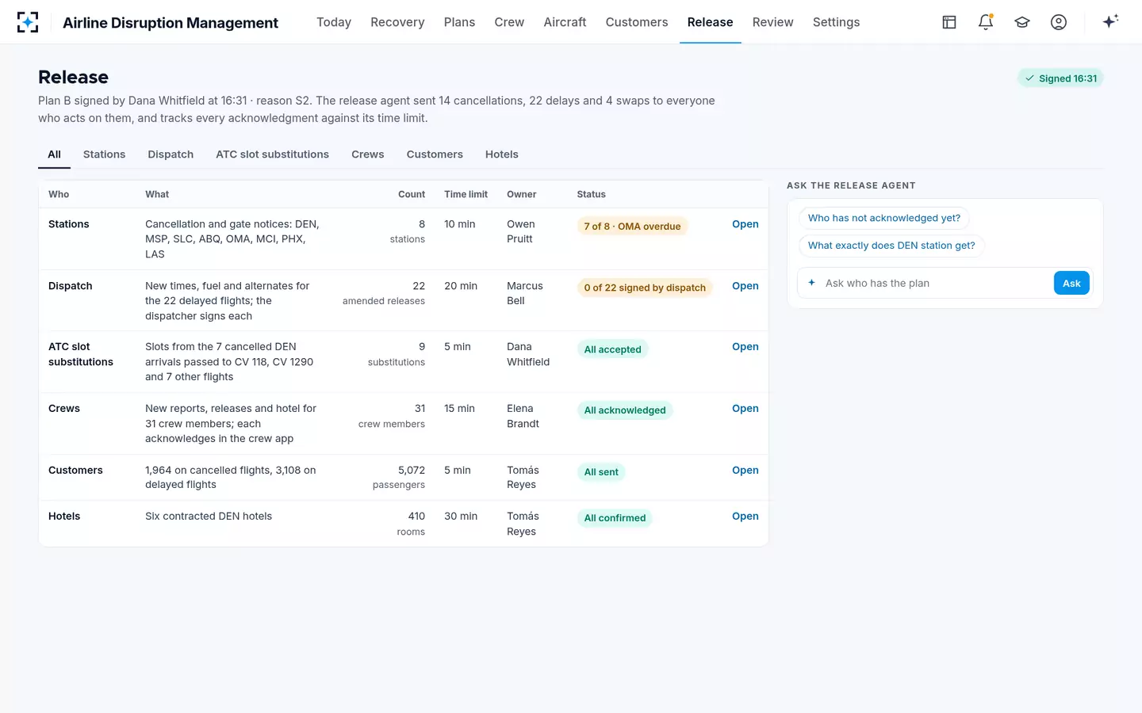The width and height of the screenshot is (1142, 713).
Task: Click the '7 of 8 · OMA overdue' status
Action: 632,227
